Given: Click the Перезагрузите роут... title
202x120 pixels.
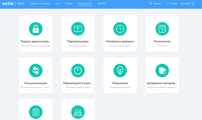Looking at the screenshot, I should click(78, 83).
